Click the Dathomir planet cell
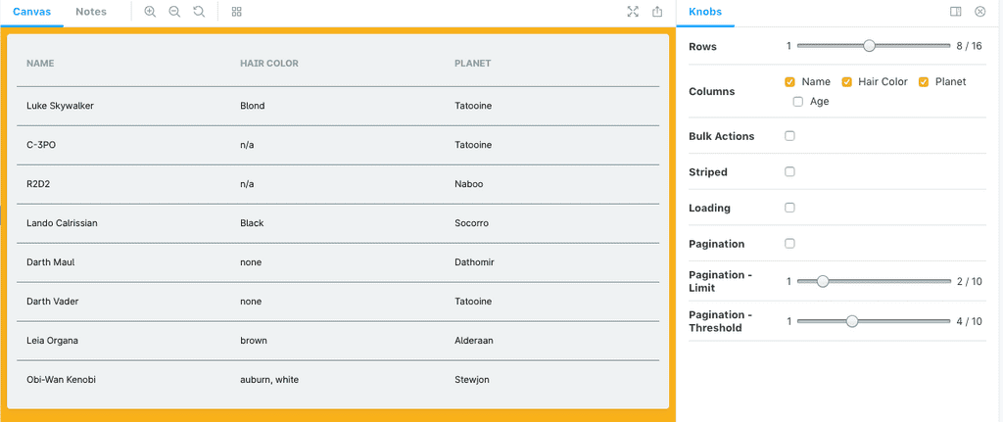The height and width of the screenshot is (422, 1003). [474, 262]
